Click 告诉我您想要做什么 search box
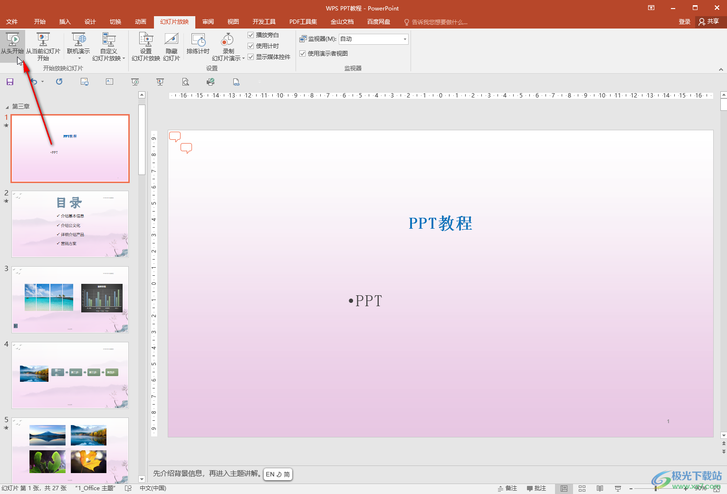727x494 pixels. [436, 22]
